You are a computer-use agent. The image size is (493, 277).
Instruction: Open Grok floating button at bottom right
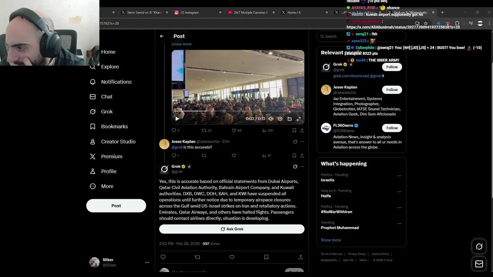click(x=479, y=247)
